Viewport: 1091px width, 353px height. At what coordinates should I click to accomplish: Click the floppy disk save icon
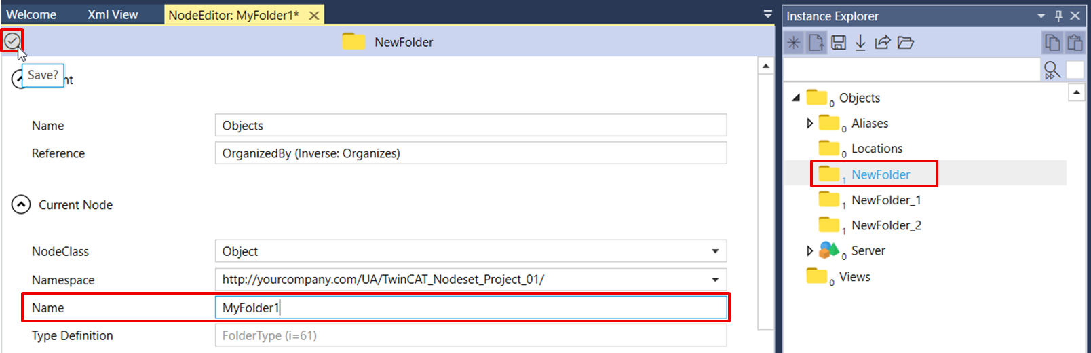[839, 43]
